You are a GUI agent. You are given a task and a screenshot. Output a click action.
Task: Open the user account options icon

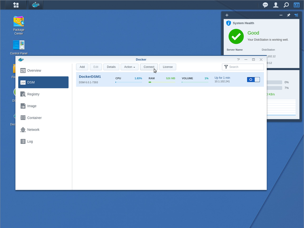276,5
